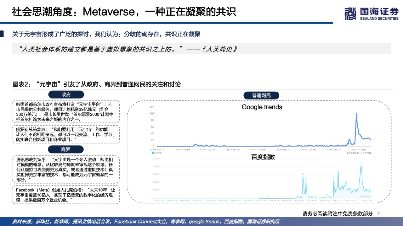Click the page number 7
The image size is (403, 226).
[378, 214]
